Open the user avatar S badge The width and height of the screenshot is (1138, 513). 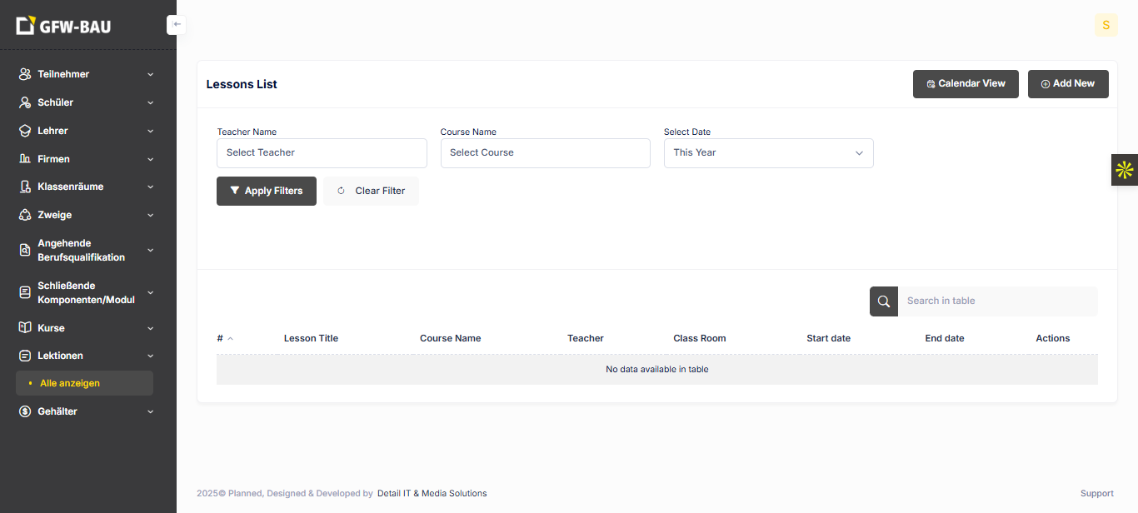click(1106, 25)
